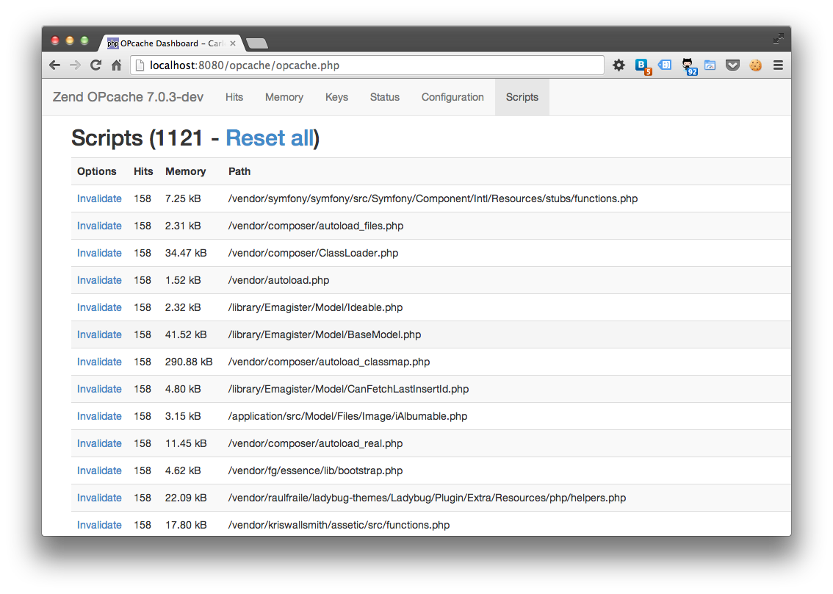
Task: Click the /library/Emagister/Model/BaseModel.php path
Action: coord(325,334)
